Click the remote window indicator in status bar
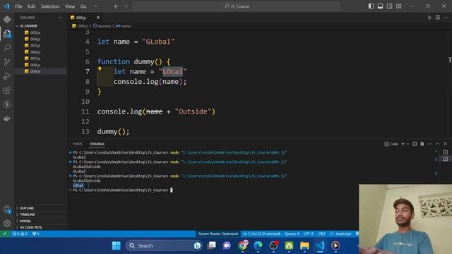Image resolution: width=452 pixels, height=254 pixels. pyautogui.click(x=5, y=234)
